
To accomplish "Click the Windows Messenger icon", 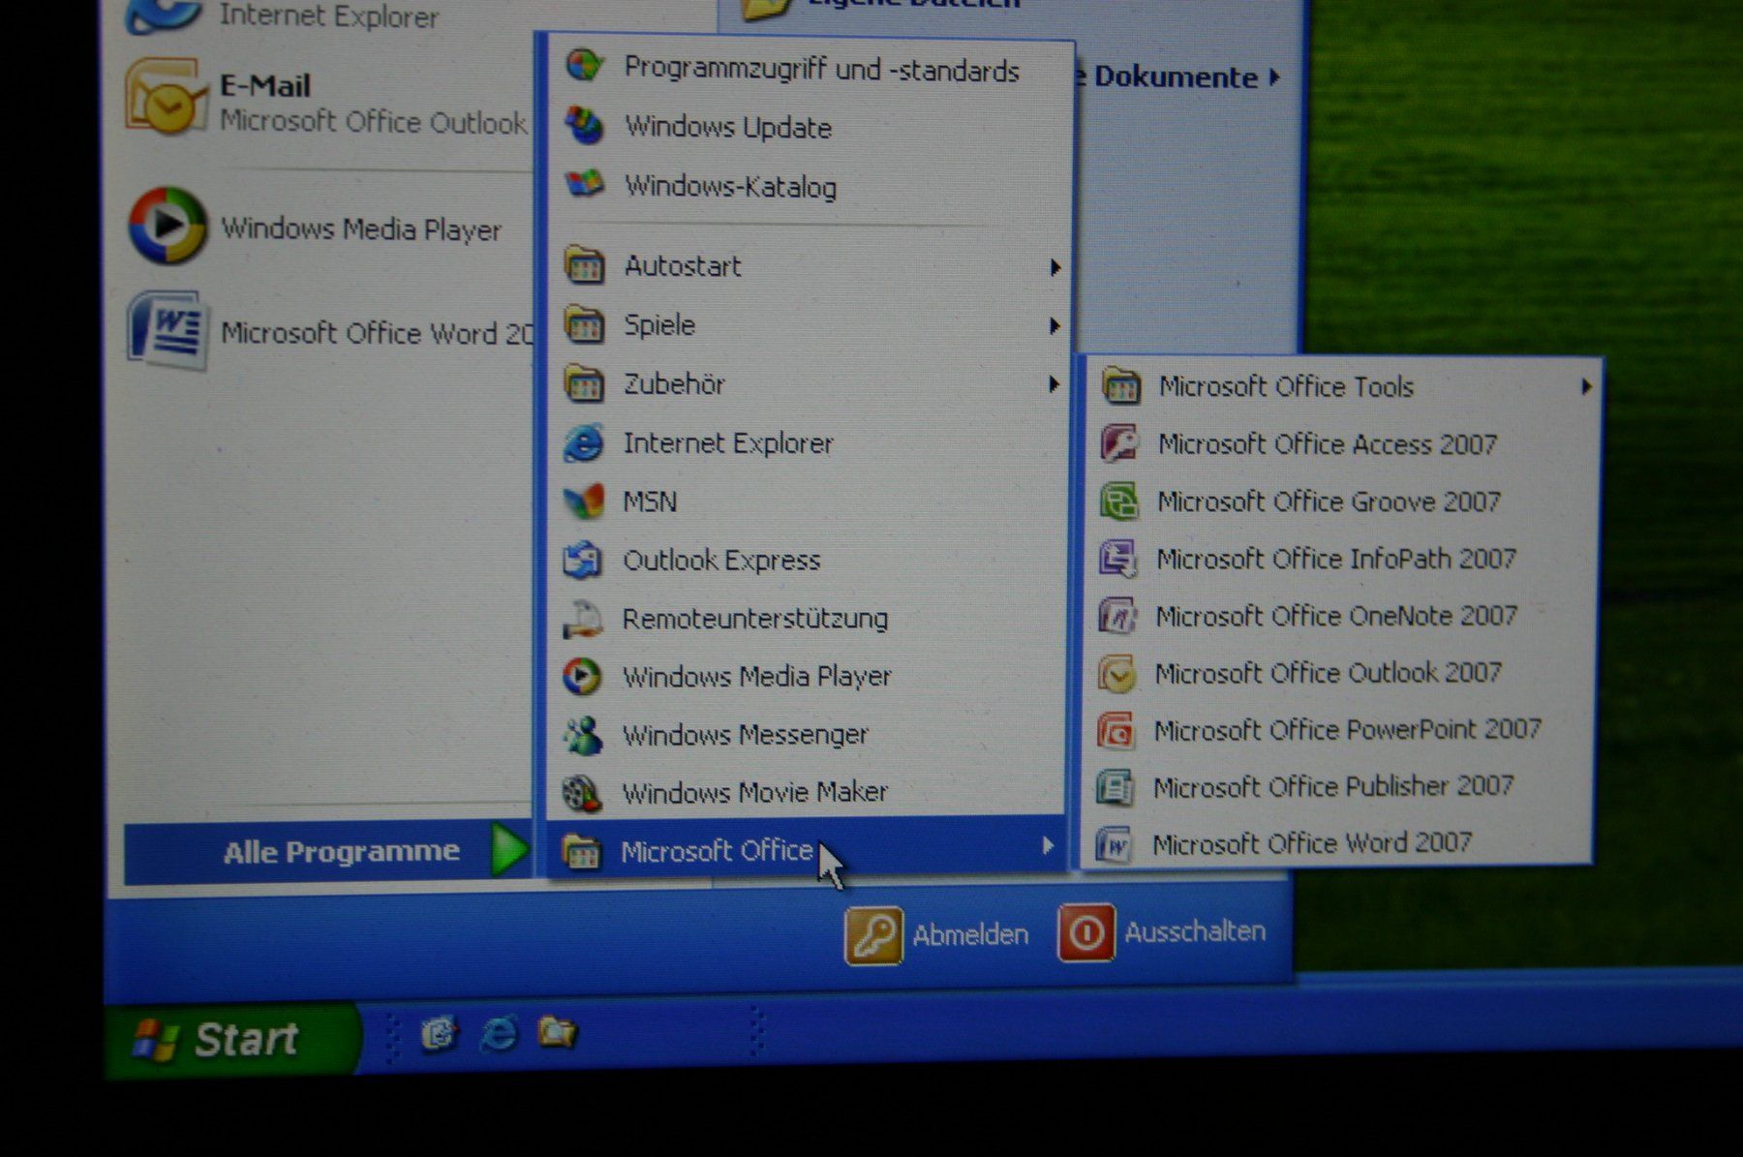I will (x=583, y=735).
